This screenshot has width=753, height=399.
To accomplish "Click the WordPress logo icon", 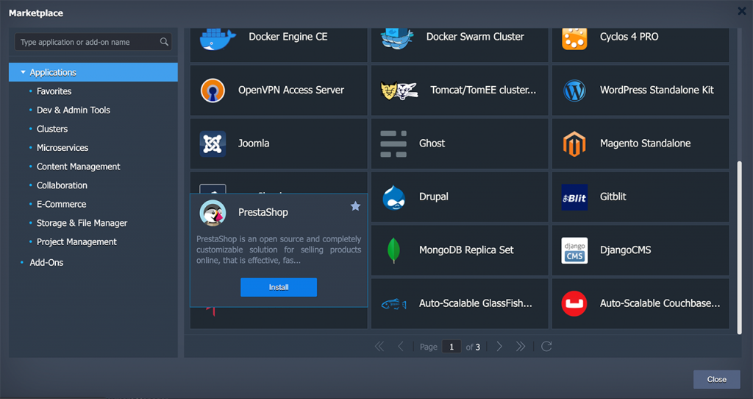I will (574, 90).
